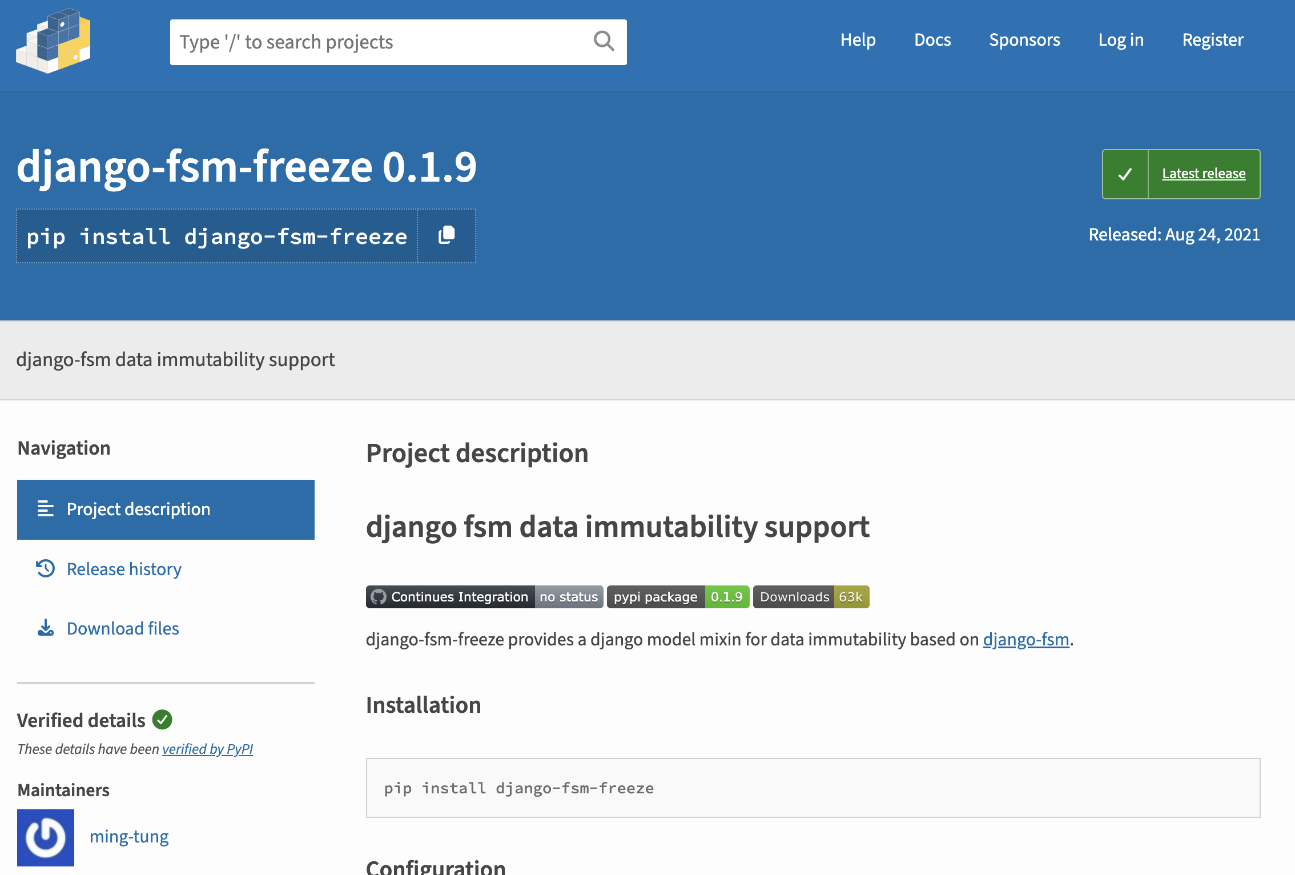Click the Installation code block
1295x875 pixels.
pyautogui.click(x=813, y=788)
